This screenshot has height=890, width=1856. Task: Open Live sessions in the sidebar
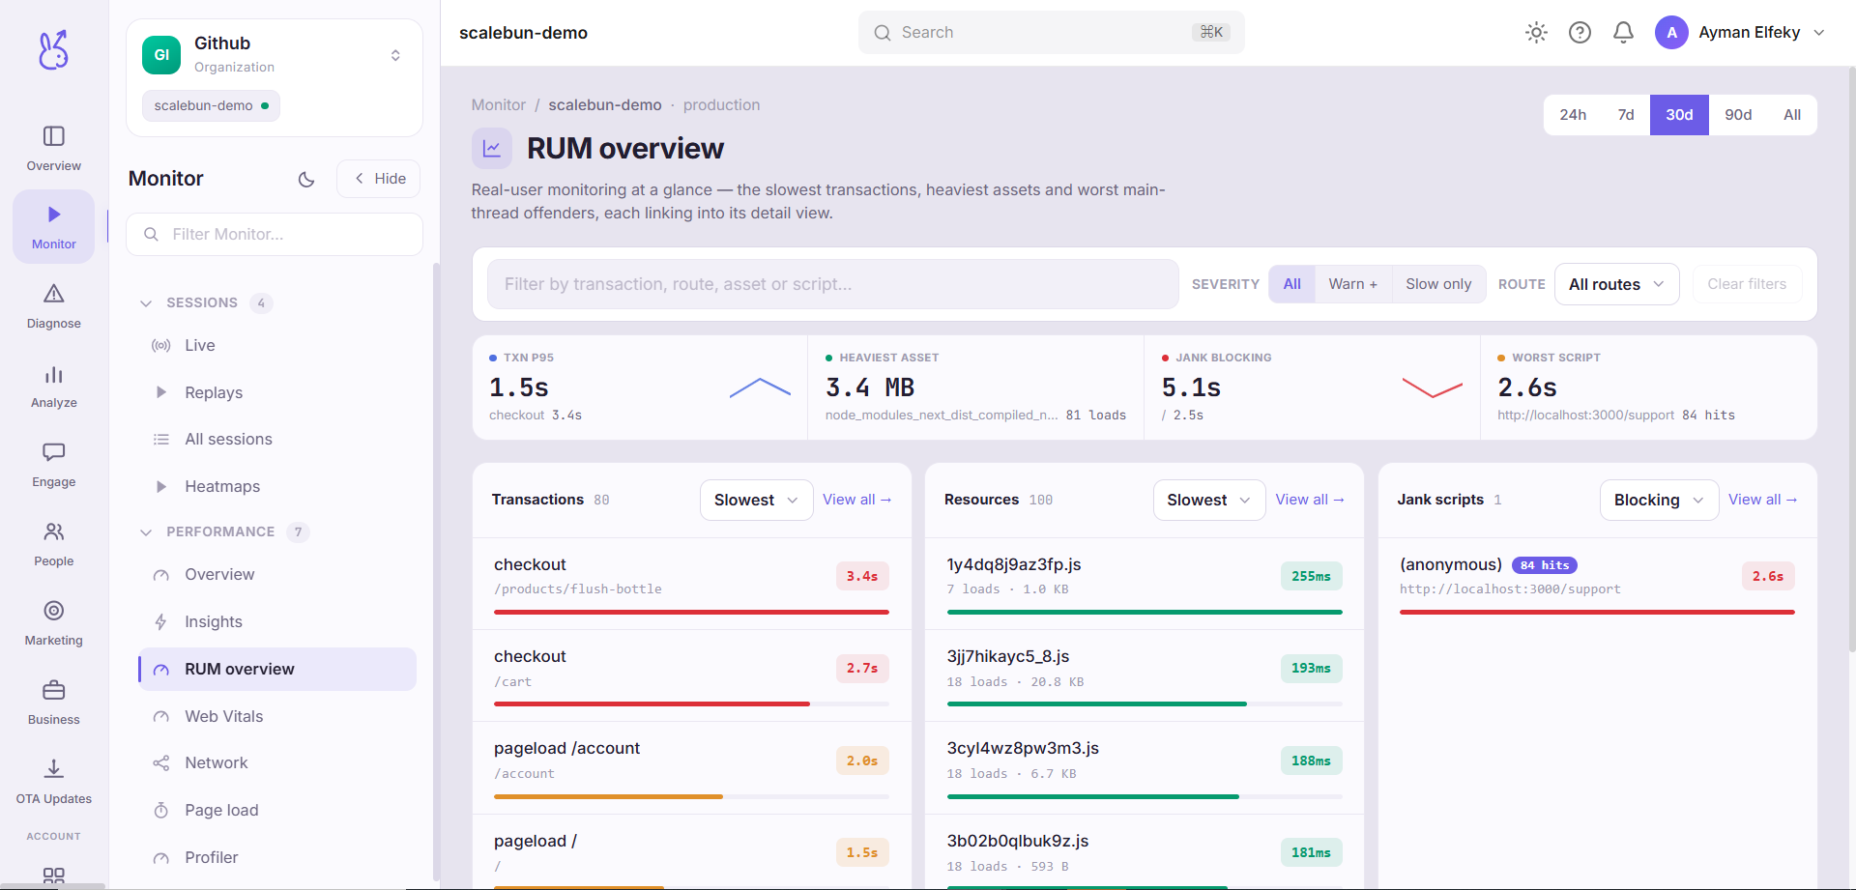point(277,345)
